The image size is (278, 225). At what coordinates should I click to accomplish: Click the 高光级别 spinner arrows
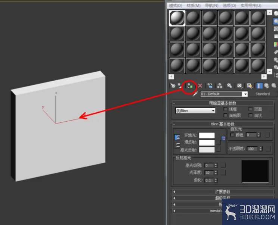tap(216, 165)
